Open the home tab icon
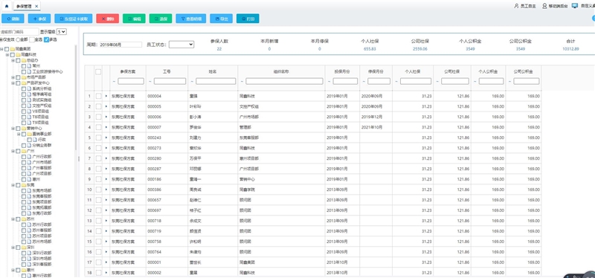595x278 pixels. pos(7,6)
